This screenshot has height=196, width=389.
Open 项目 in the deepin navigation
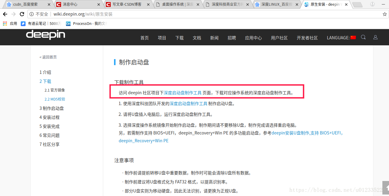162,38
